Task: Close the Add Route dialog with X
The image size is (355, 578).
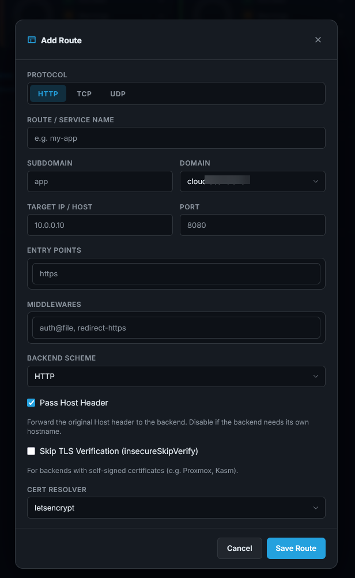Action: point(318,40)
